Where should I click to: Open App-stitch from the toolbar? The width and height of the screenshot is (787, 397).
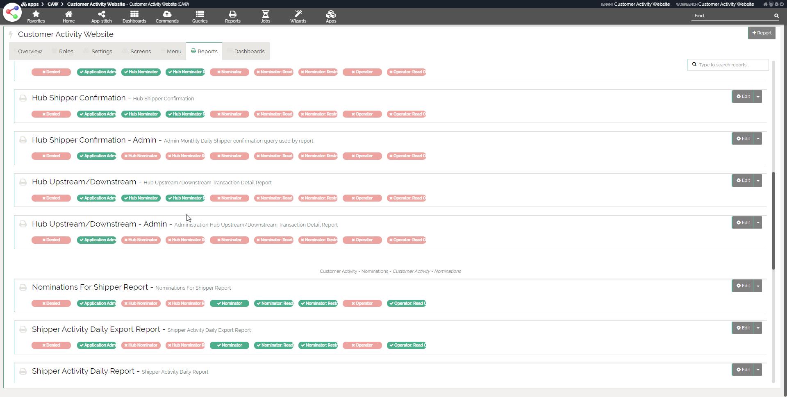pos(101,16)
